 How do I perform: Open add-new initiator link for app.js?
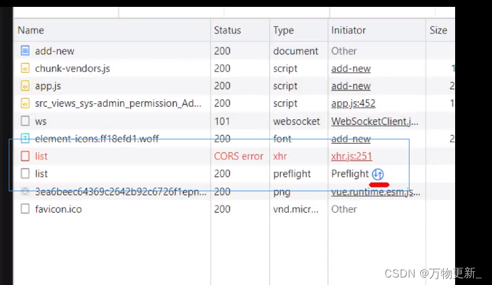[351, 86]
